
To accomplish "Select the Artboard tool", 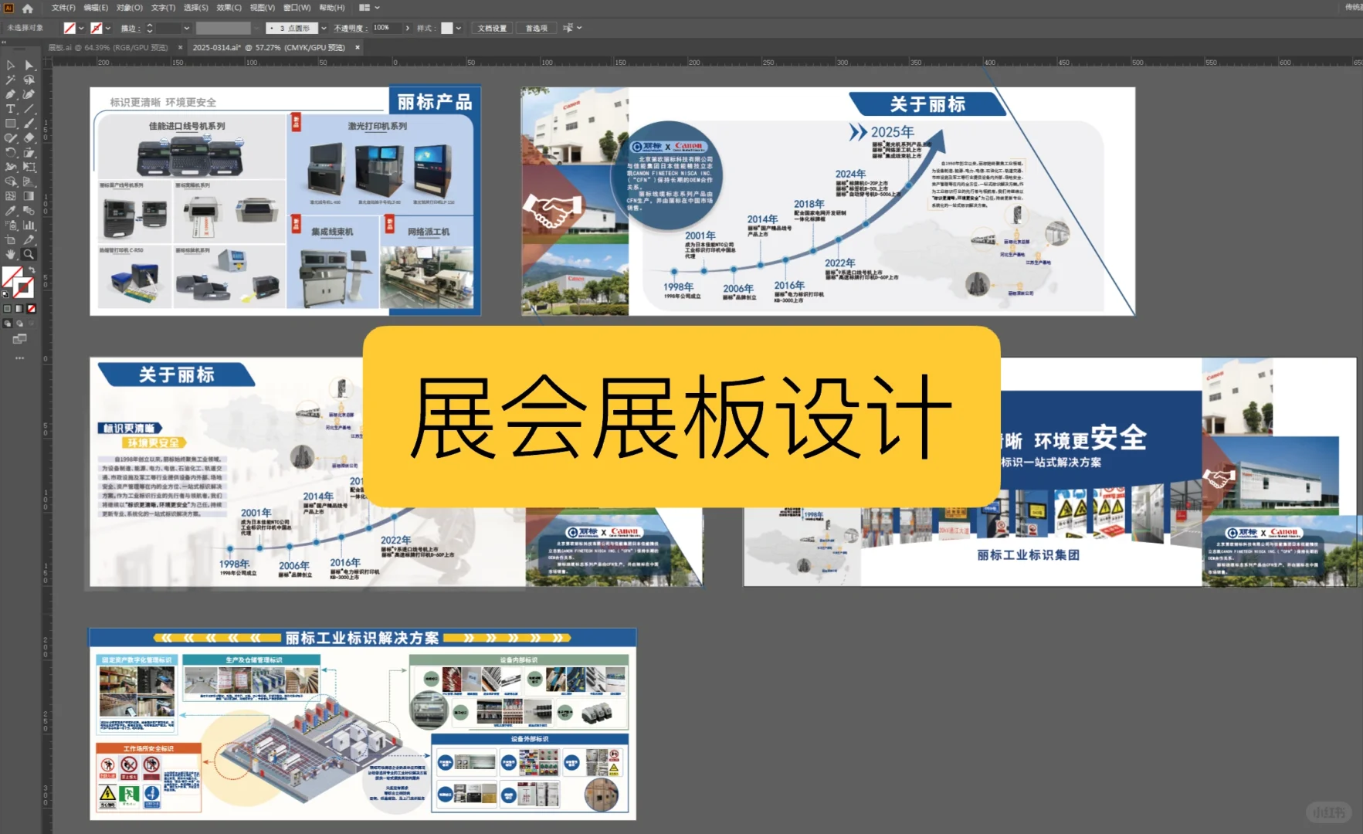I will (10, 239).
